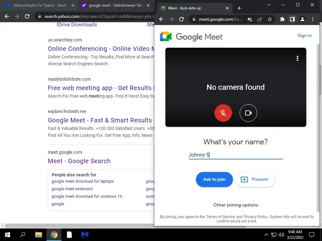Click the Ask to join button
The image size is (322, 241).
click(214, 179)
